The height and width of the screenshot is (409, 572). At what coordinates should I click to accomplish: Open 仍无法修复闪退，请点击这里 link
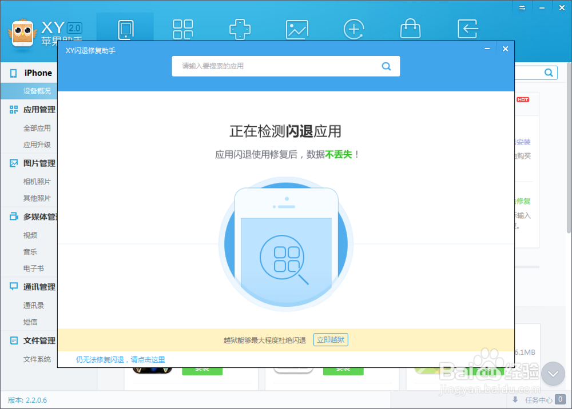[x=120, y=360]
